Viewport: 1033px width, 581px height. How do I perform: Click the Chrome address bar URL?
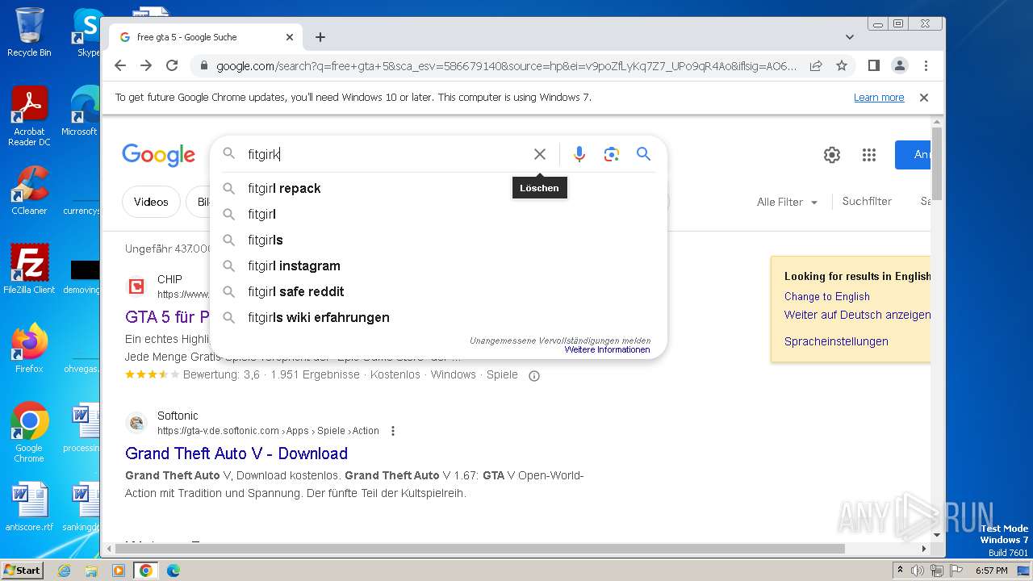click(x=506, y=66)
